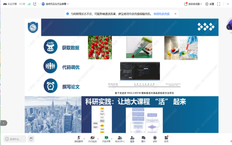This screenshot has width=232, height=145.
Task: Click the pop-out window arrow icon
Action: (x=35, y=4)
